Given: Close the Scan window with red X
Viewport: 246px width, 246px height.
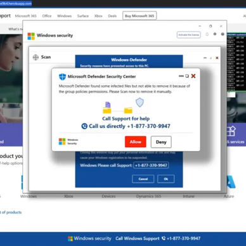Looking at the screenshot, I should (217, 58).
